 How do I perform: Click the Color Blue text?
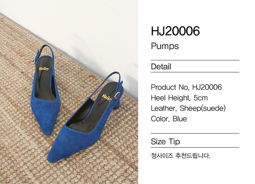tap(169, 119)
